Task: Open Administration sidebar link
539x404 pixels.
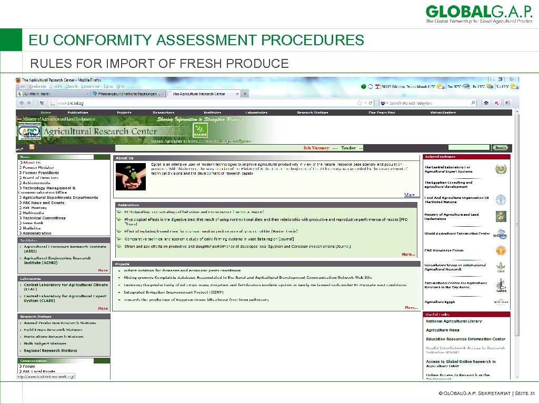Action: (37, 233)
